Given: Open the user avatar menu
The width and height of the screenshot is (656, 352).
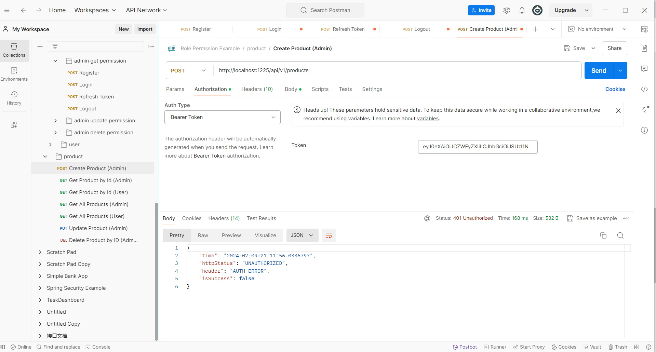Looking at the screenshot, I should coord(537,10).
